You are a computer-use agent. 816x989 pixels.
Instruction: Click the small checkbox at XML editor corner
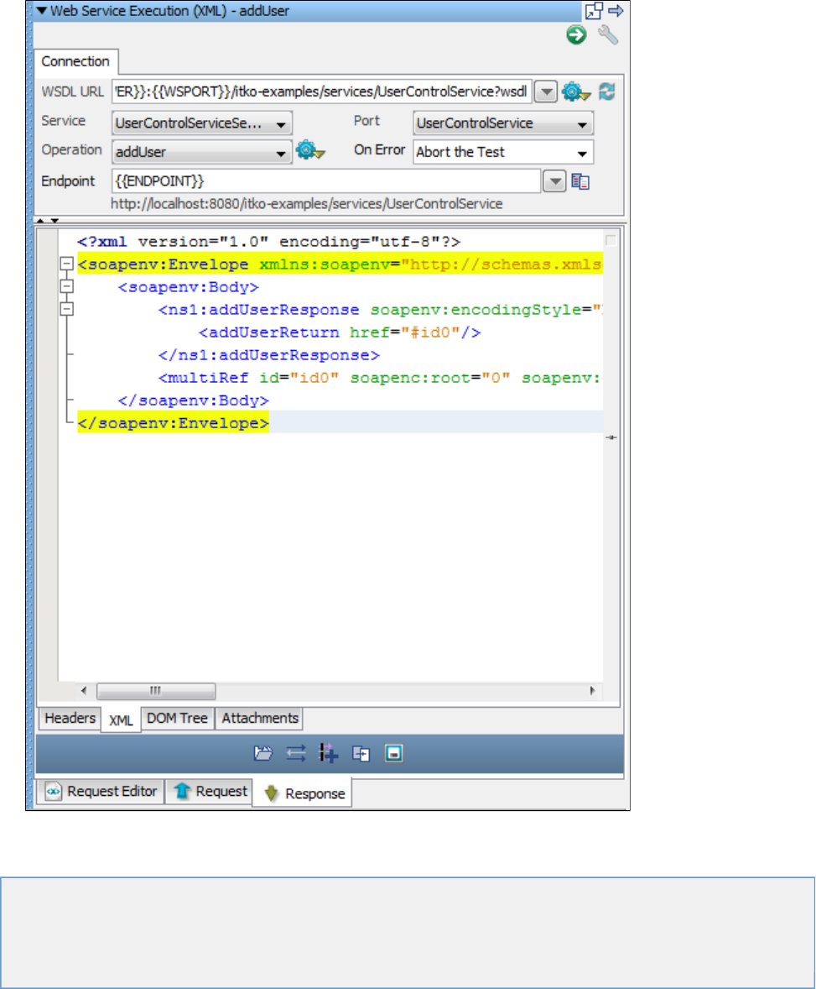pos(611,240)
